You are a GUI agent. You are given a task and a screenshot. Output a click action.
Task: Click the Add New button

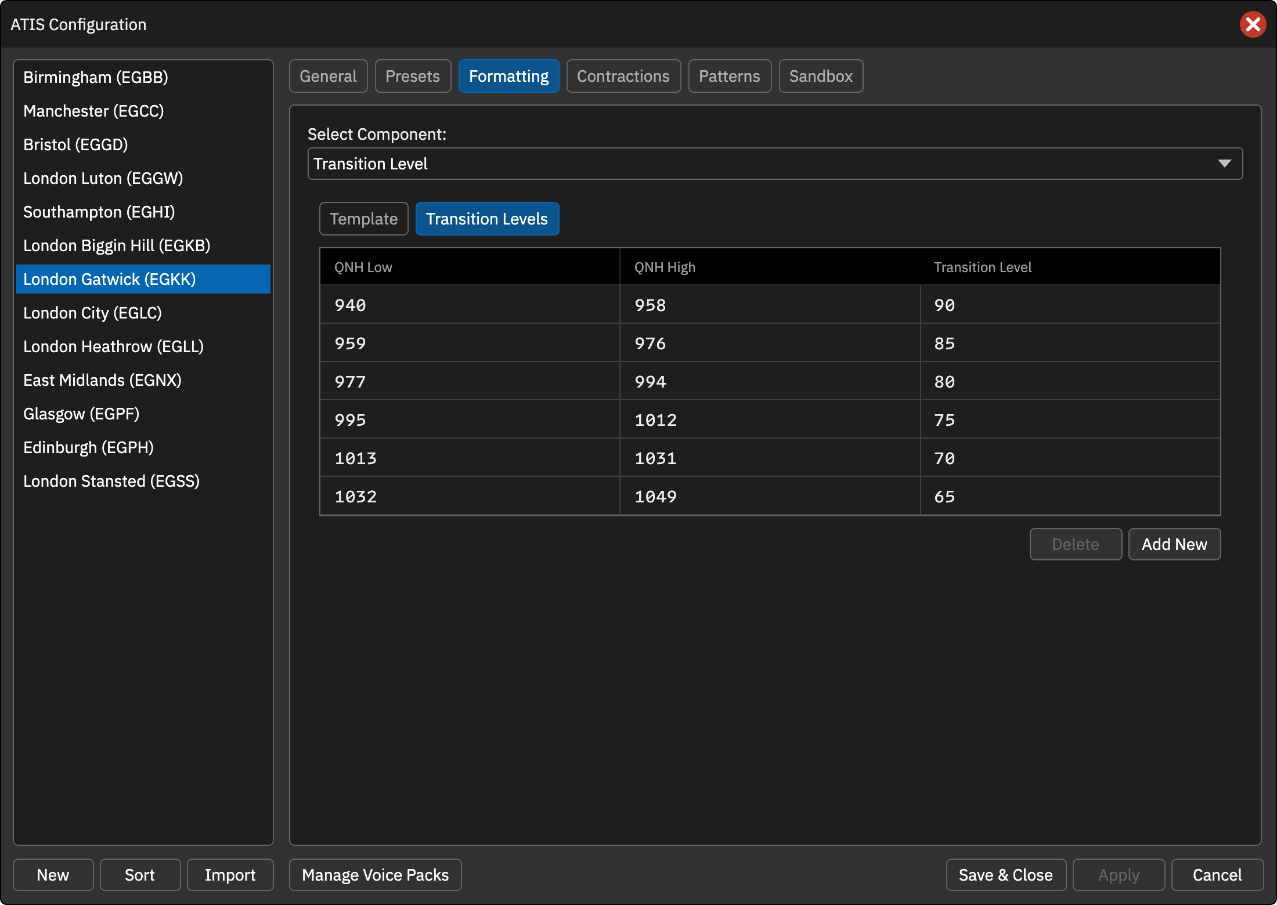(1174, 544)
